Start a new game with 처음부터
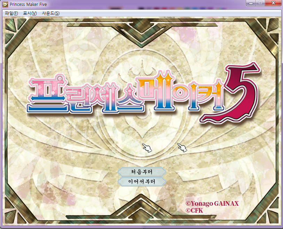The image size is (283, 229). [x=142, y=172]
